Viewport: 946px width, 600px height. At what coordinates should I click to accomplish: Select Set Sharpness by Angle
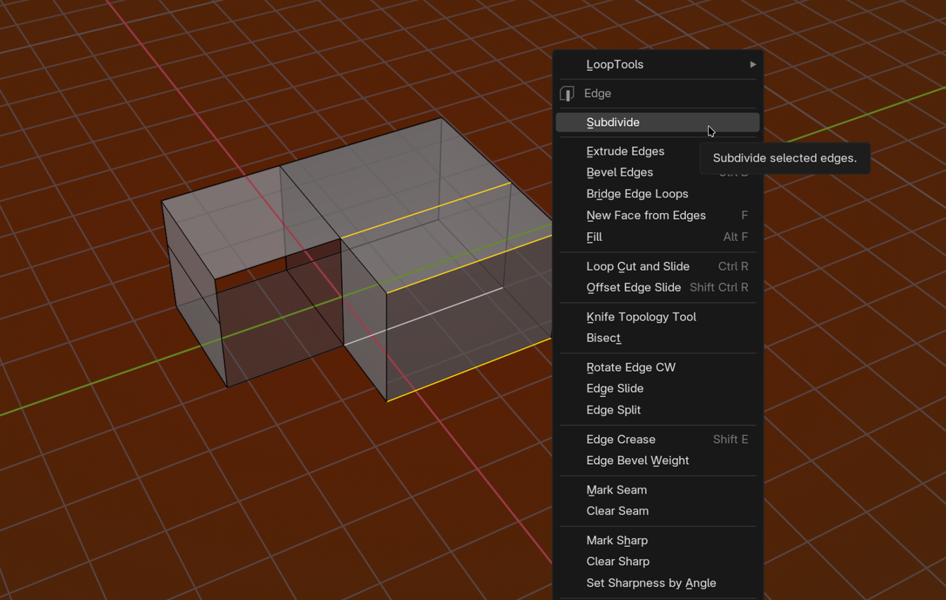[658, 583]
